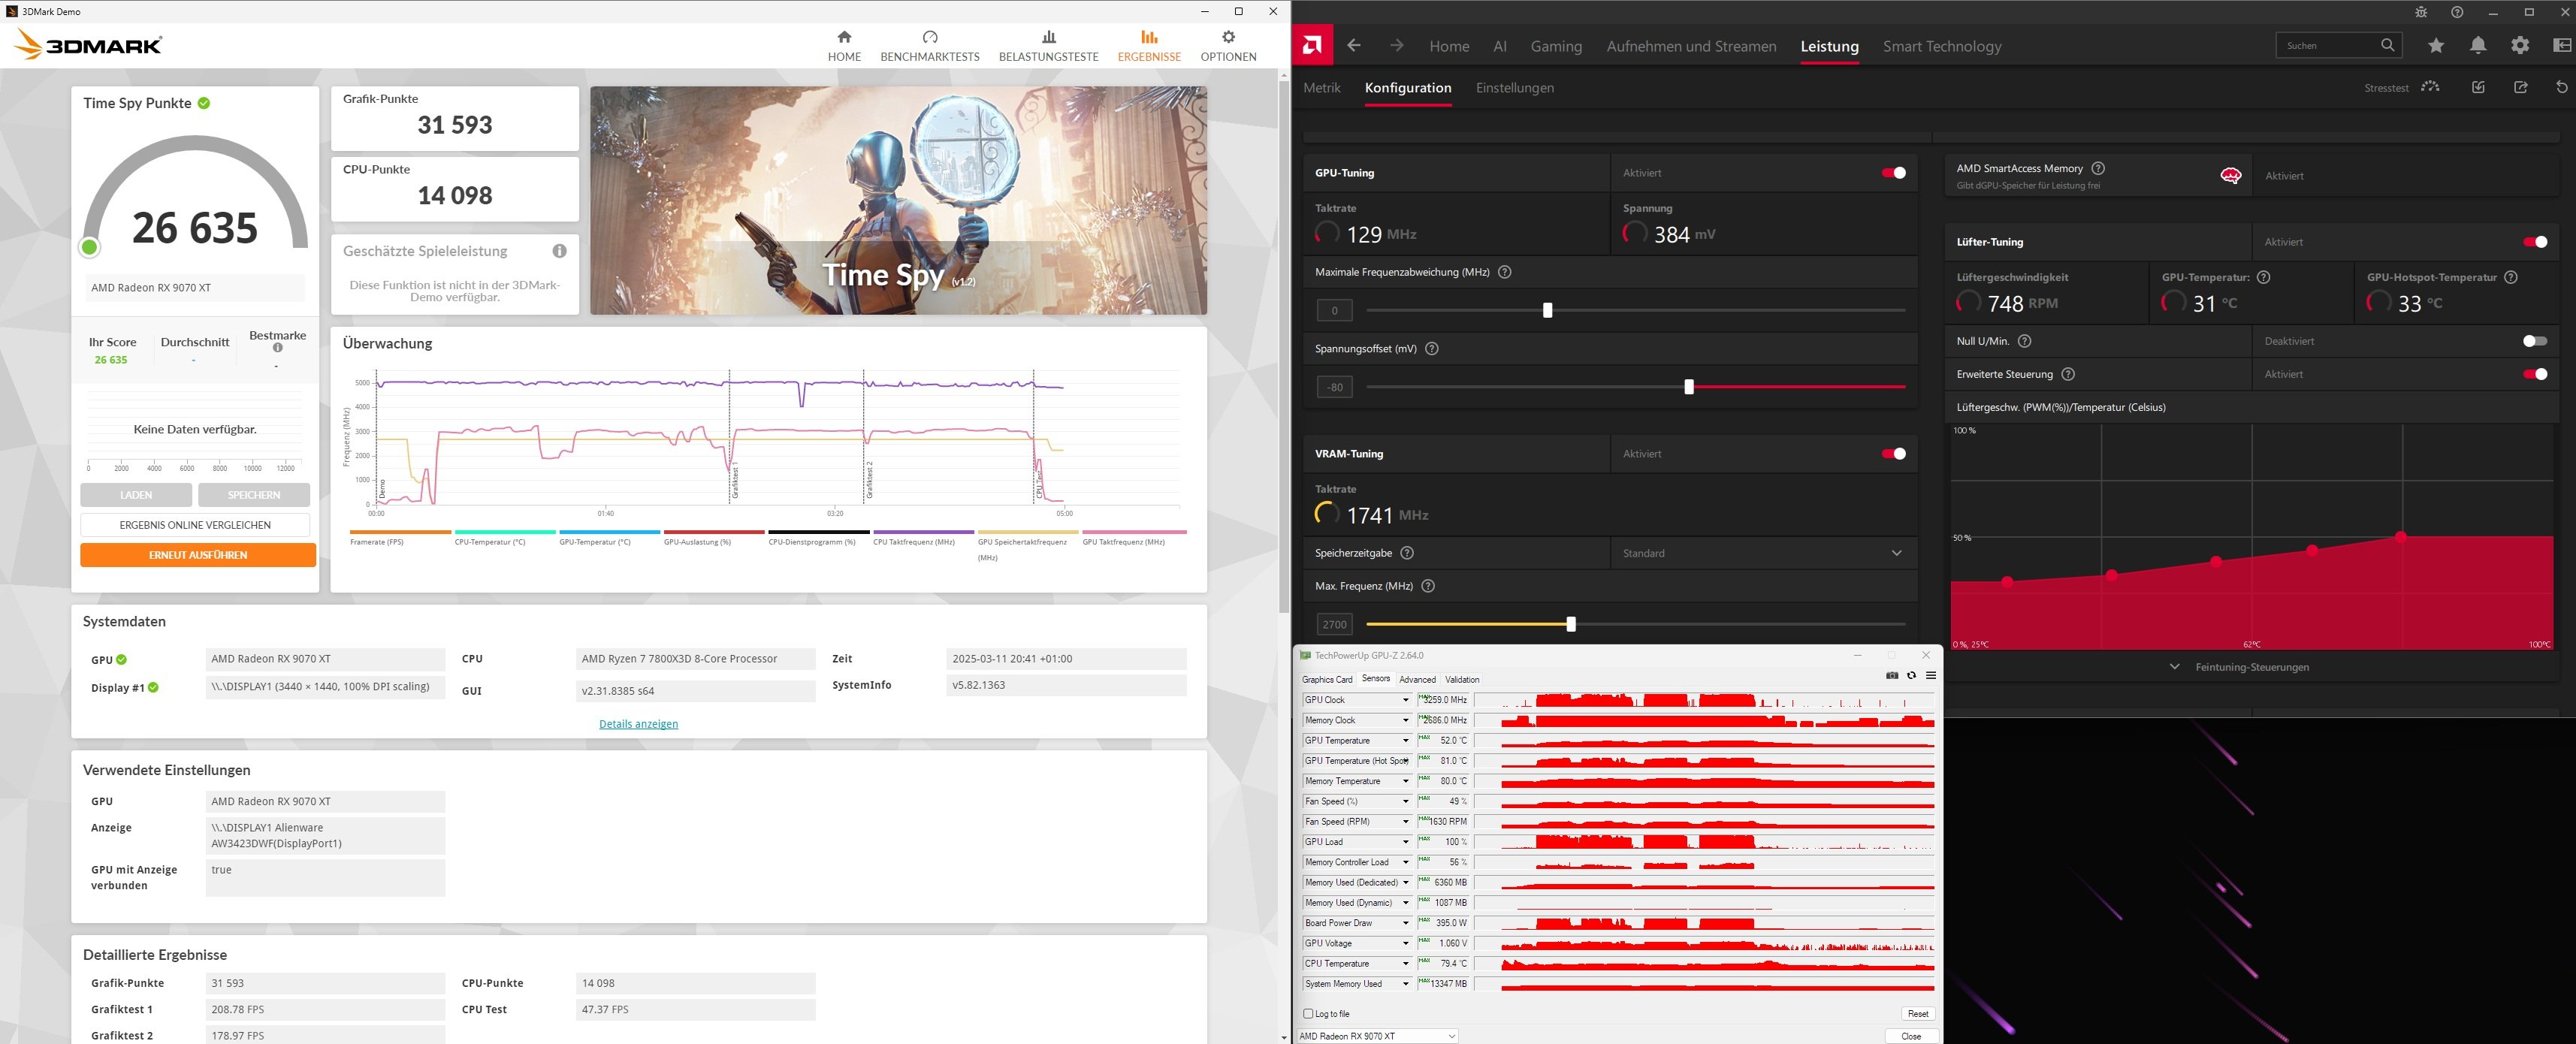This screenshot has height=1044, width=2576.
Task: Switch to the Metrik tab
Action: coord(1321,88)
